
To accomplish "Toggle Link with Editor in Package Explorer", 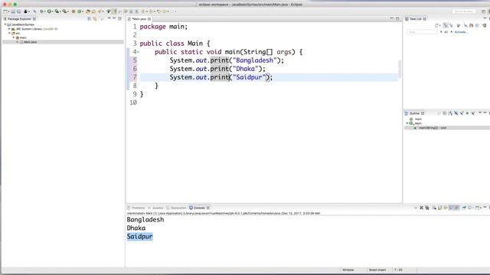I will (x=95, y=18).
